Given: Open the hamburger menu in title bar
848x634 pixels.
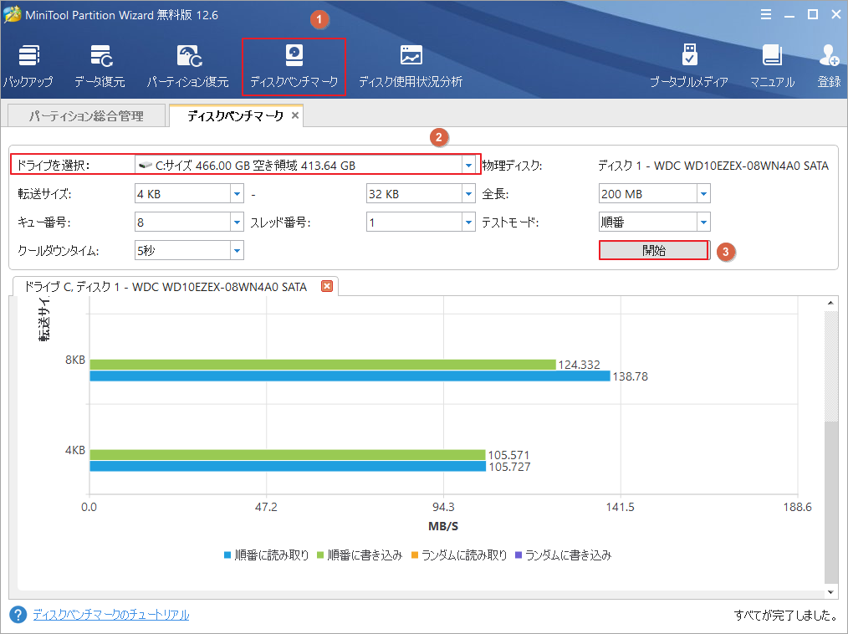Looking at the screenshot, I should click(x=766, y=14).
